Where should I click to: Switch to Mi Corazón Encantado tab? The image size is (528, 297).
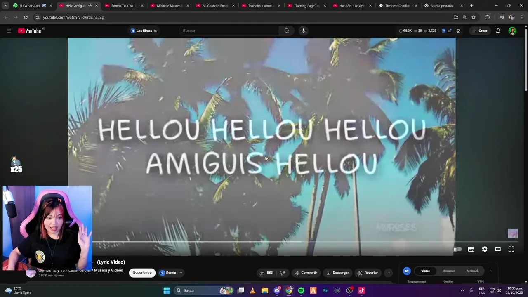pyautogui.click(x=215, y=6)
